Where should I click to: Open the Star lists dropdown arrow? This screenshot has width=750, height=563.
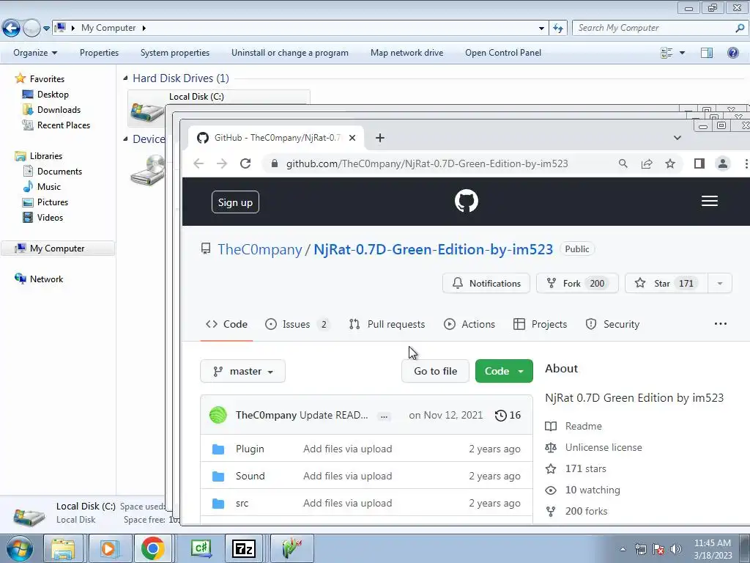pyautogui.click(x=720, y=284)
